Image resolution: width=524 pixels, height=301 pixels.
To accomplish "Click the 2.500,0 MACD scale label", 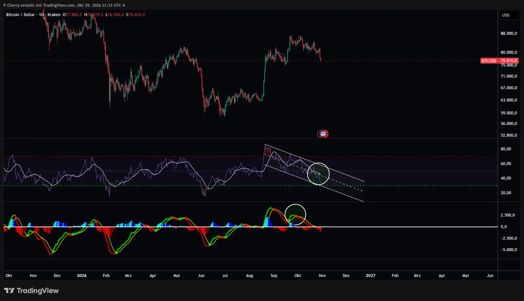I will click(508, 215).
